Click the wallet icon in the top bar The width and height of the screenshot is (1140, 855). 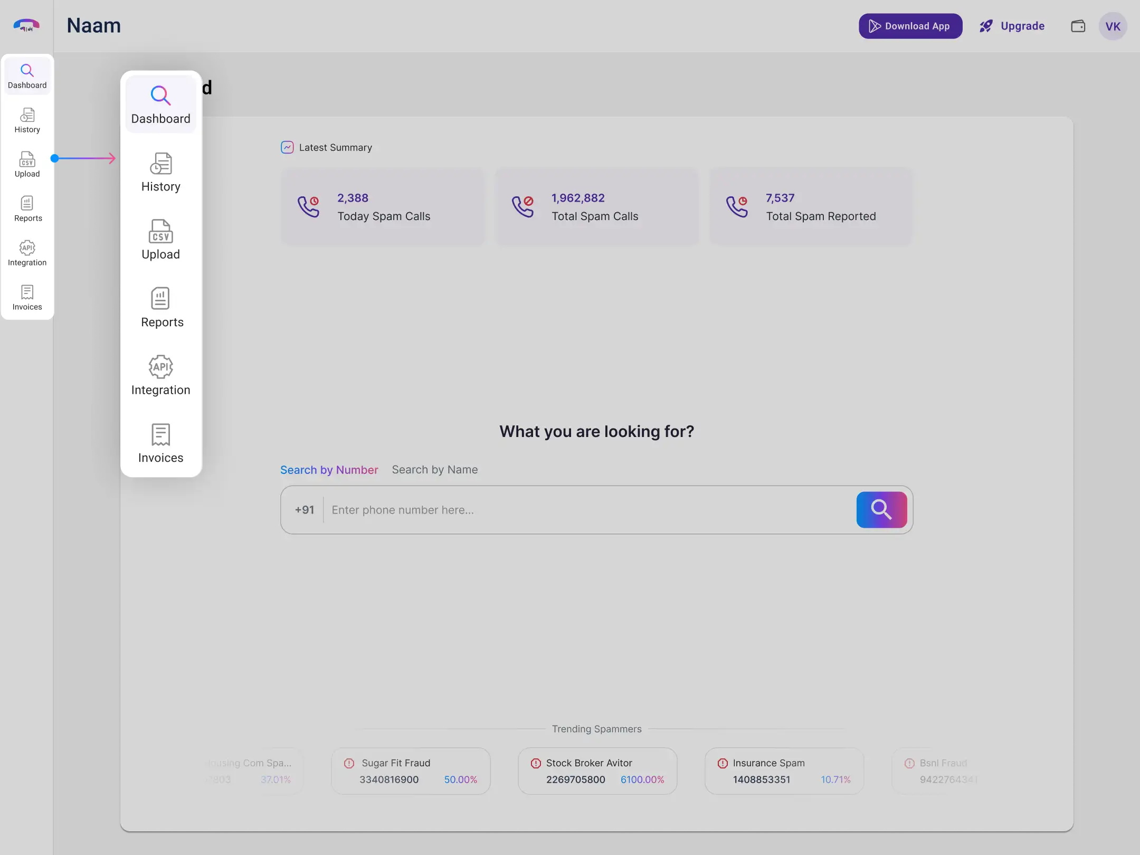(x=1078, y=26)
